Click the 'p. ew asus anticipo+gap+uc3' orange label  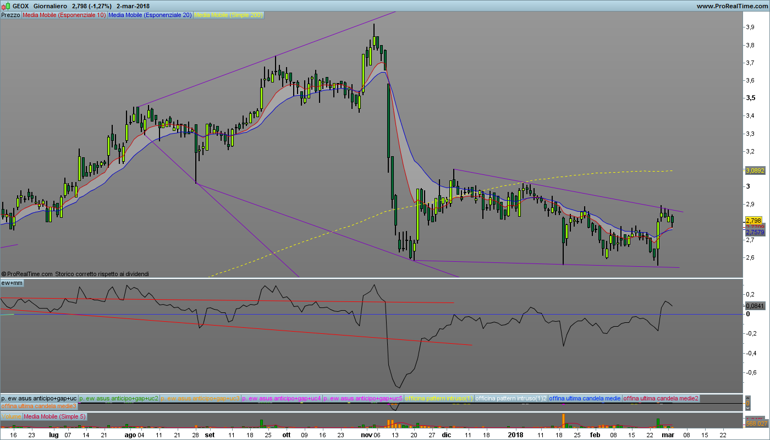[200, 398]
